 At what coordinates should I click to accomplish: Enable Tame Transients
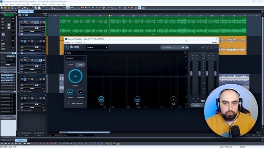75,103
